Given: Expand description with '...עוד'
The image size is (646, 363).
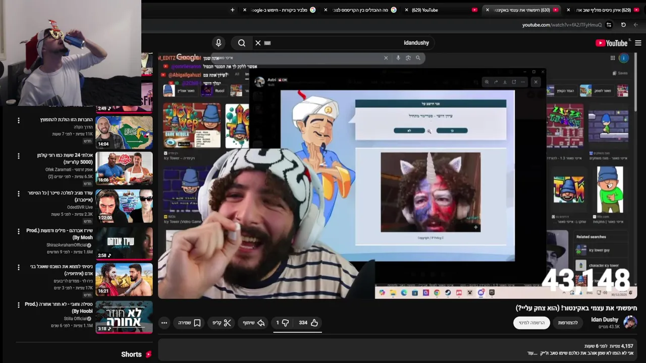Looking at the screenshot, I should click(x=532, y=353).
